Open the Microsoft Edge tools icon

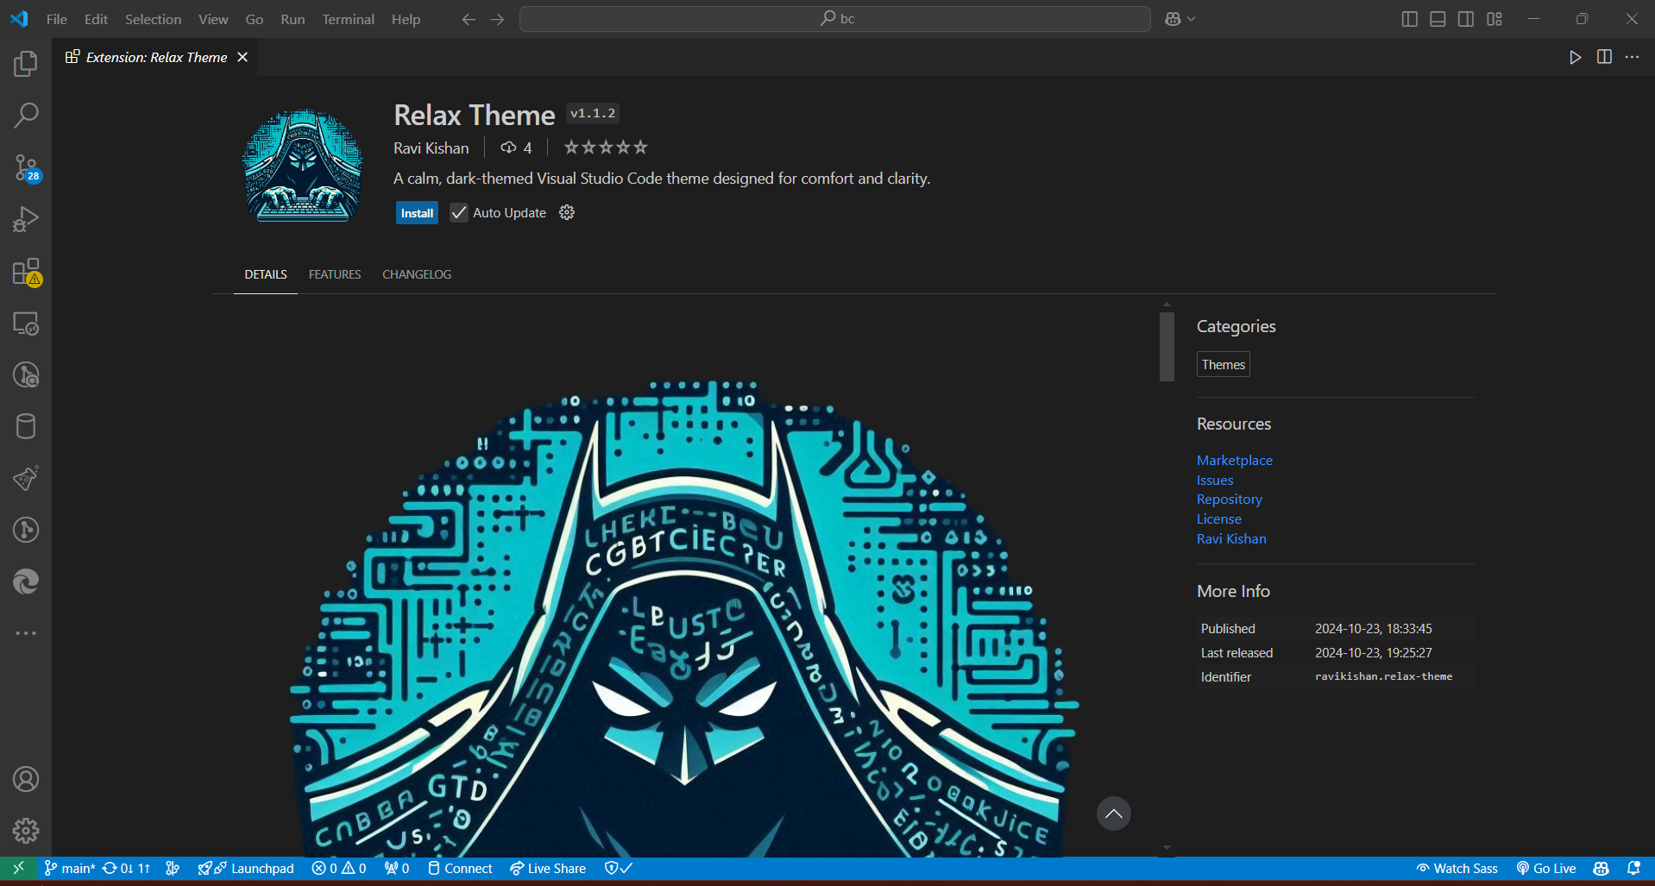tap(26, 581)
